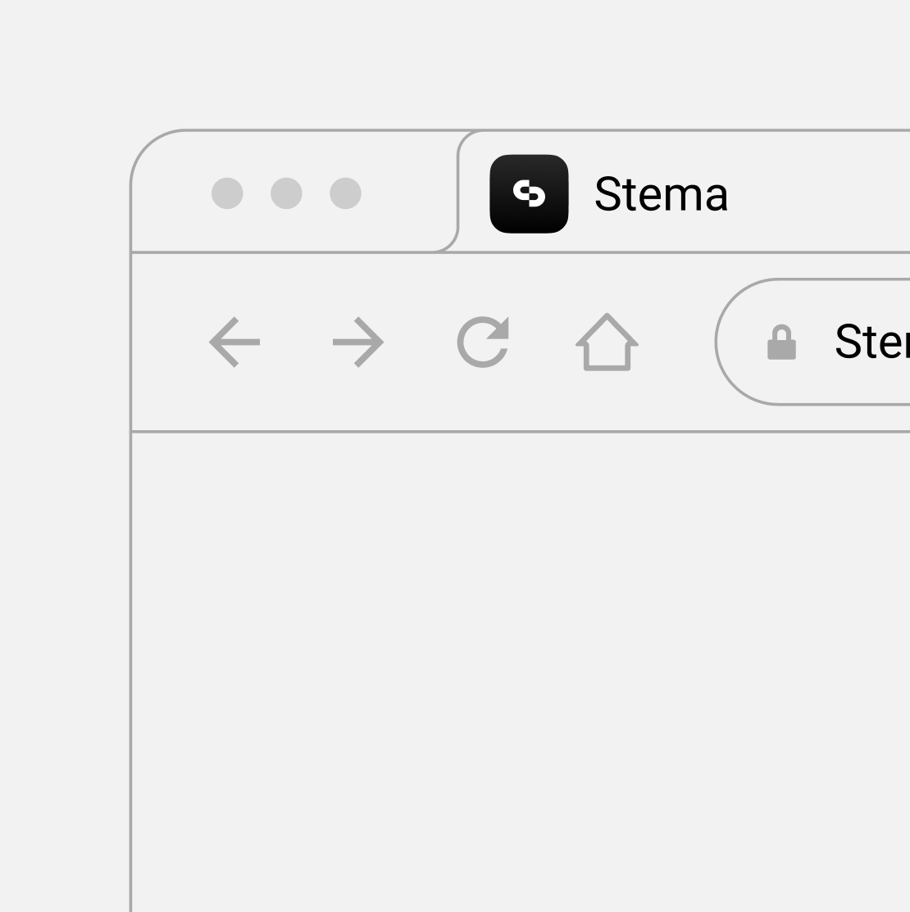The width and height of the screenshot is (910, 912).
Task: Reload the page with the circular arrow
Action: point(483,342)
